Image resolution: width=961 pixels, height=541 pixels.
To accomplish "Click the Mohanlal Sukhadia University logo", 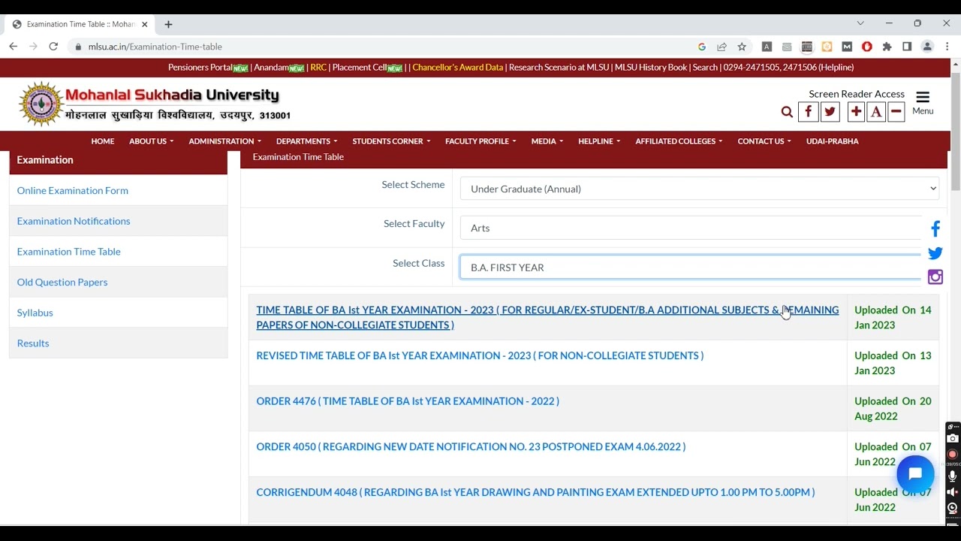I will click(x=154, y=104).
